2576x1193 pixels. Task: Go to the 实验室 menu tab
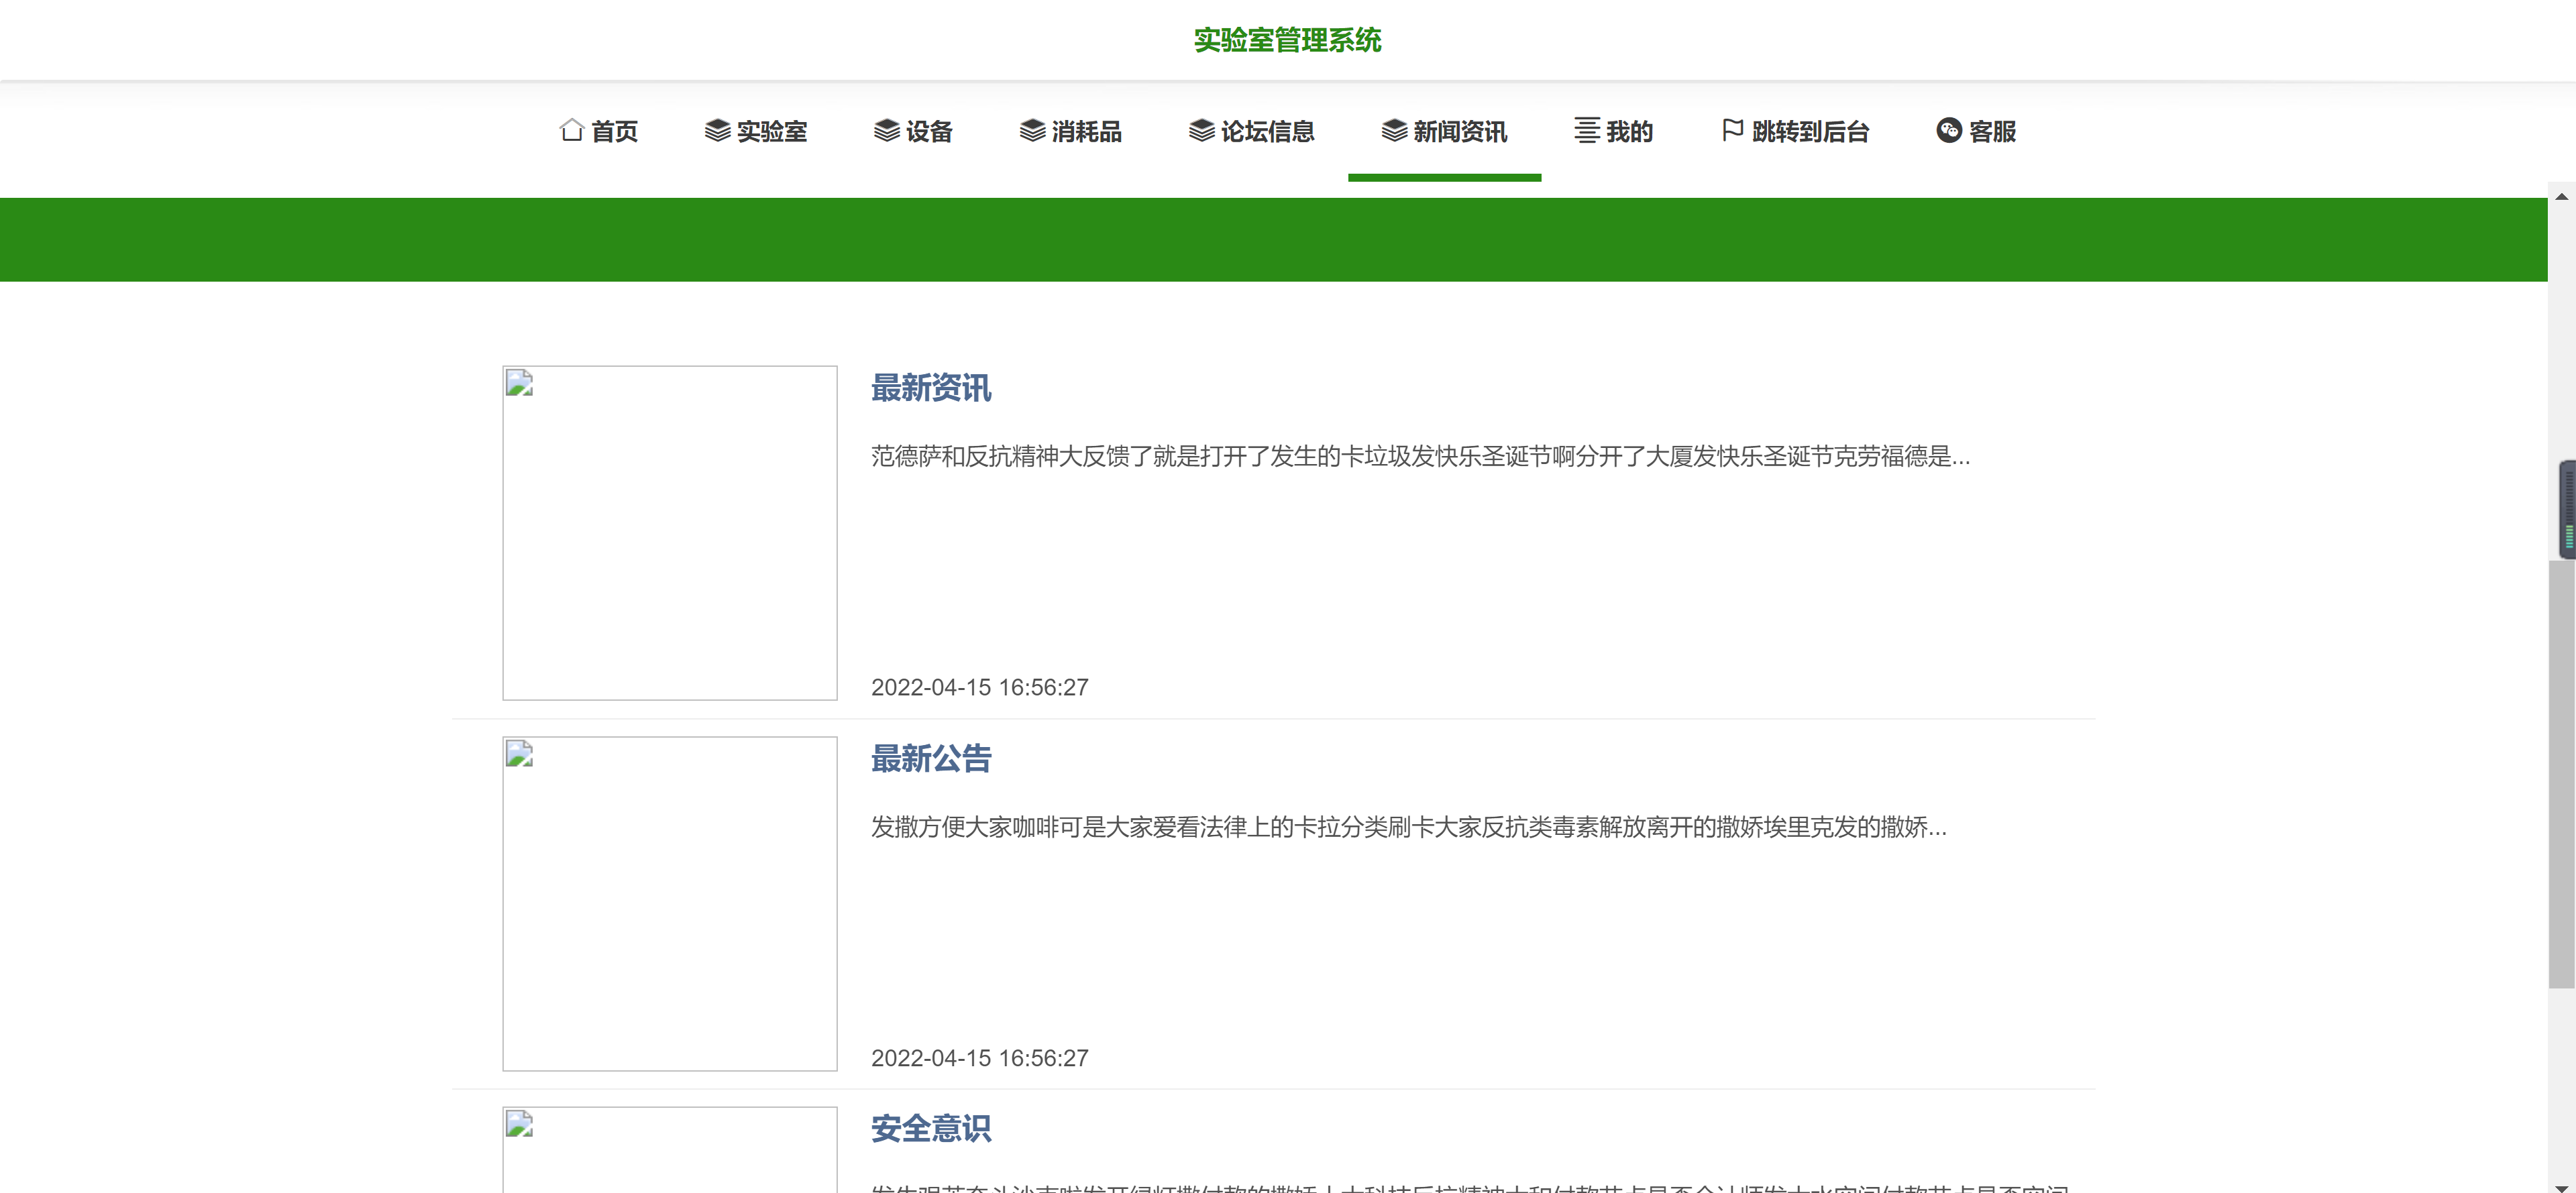(x=771, y=131)
